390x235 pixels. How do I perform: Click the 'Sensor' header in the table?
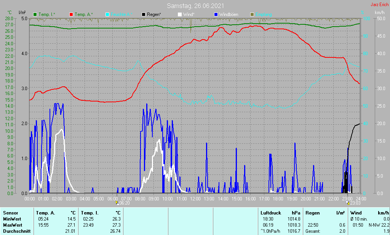click(x=10, y=213)
